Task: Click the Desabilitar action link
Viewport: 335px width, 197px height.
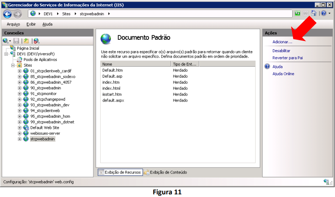Action: pos(281,51)
